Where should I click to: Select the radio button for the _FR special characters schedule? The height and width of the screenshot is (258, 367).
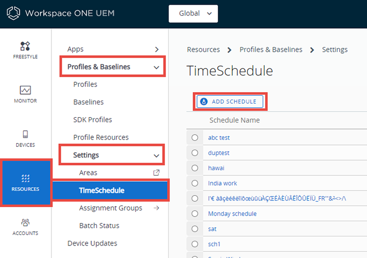pos(195,198)
